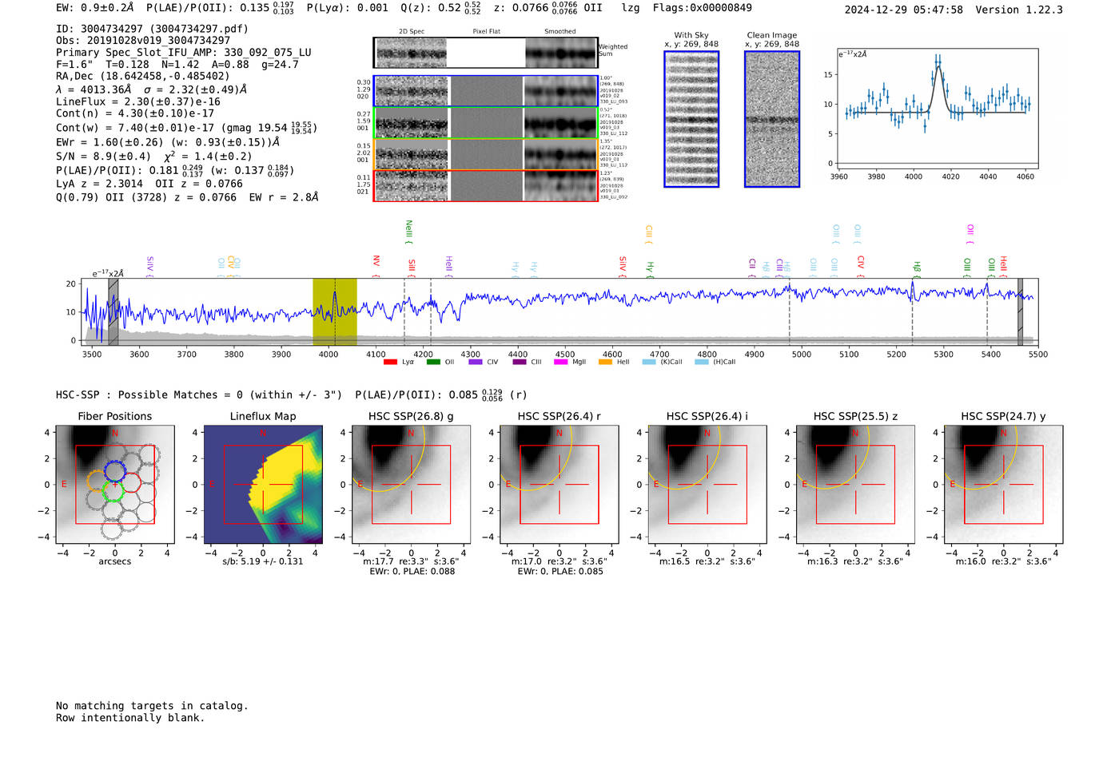Image resolution: width=1119 pixels, height=761 pixels.
Task: Click the lzg header label
Action: click(x=631, y=8)
